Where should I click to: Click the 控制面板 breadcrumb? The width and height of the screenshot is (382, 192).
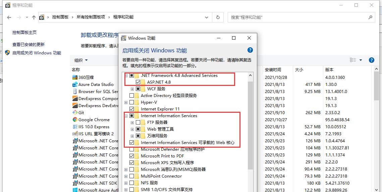(60, 17)
